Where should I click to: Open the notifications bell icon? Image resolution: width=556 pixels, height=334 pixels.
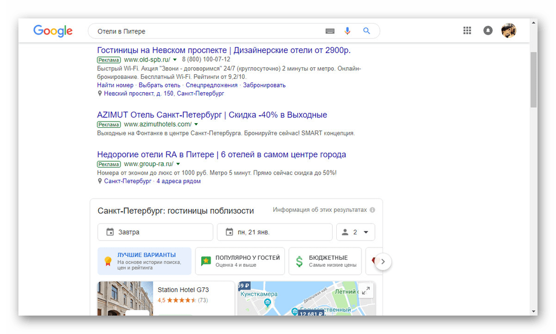tap(488, 31)
